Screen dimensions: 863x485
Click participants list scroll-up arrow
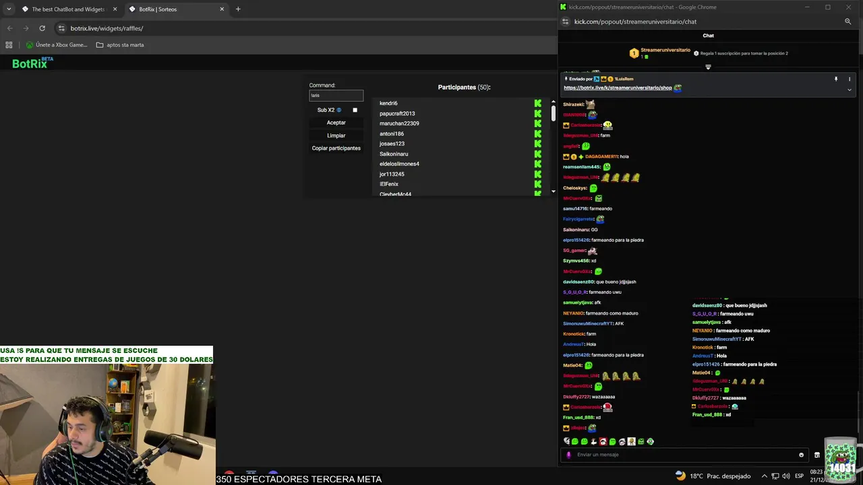[554, 102]
